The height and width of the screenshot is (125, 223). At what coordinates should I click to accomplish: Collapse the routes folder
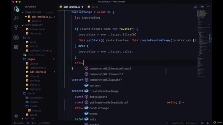pos(33,106)
